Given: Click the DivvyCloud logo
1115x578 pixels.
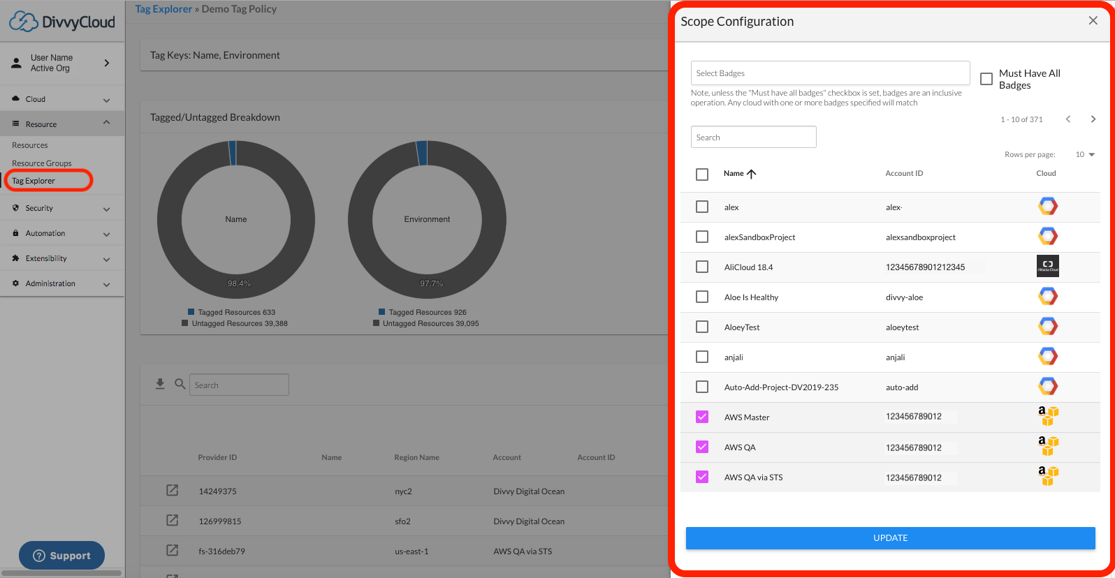Looking at the screenshot, I should pos(61,22).
